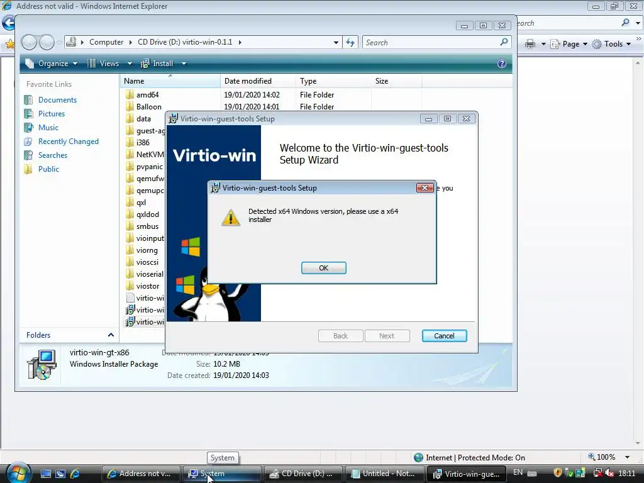This screenshot has height=483, width=644.
Task: Select the viostor folder icon
Action: coord(130,286)
